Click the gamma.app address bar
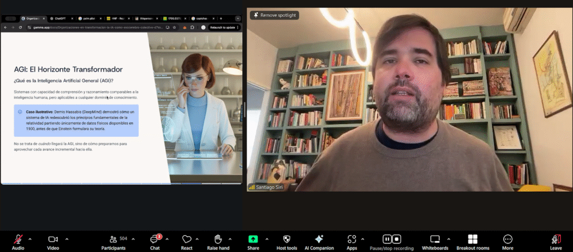The height and width of the screenshot is (252, 573). click(101, 27)
